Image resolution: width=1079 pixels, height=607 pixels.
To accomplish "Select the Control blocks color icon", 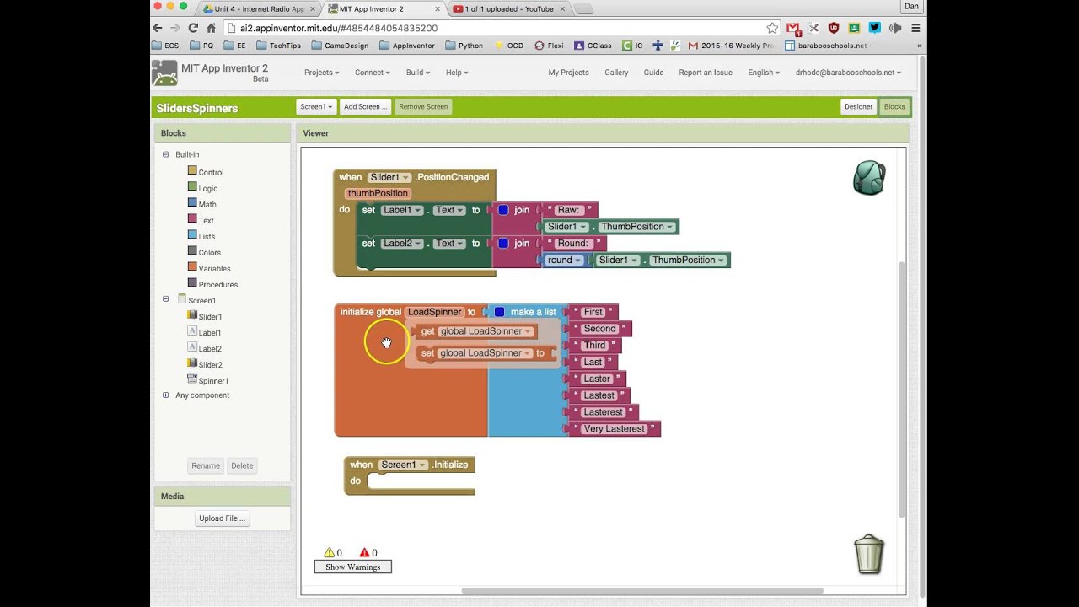I will tap(192, 171).
